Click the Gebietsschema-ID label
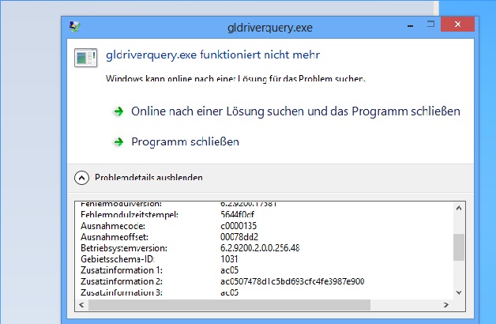The width and height of the screenshot is (496, 324). click(x=118, y=259)
